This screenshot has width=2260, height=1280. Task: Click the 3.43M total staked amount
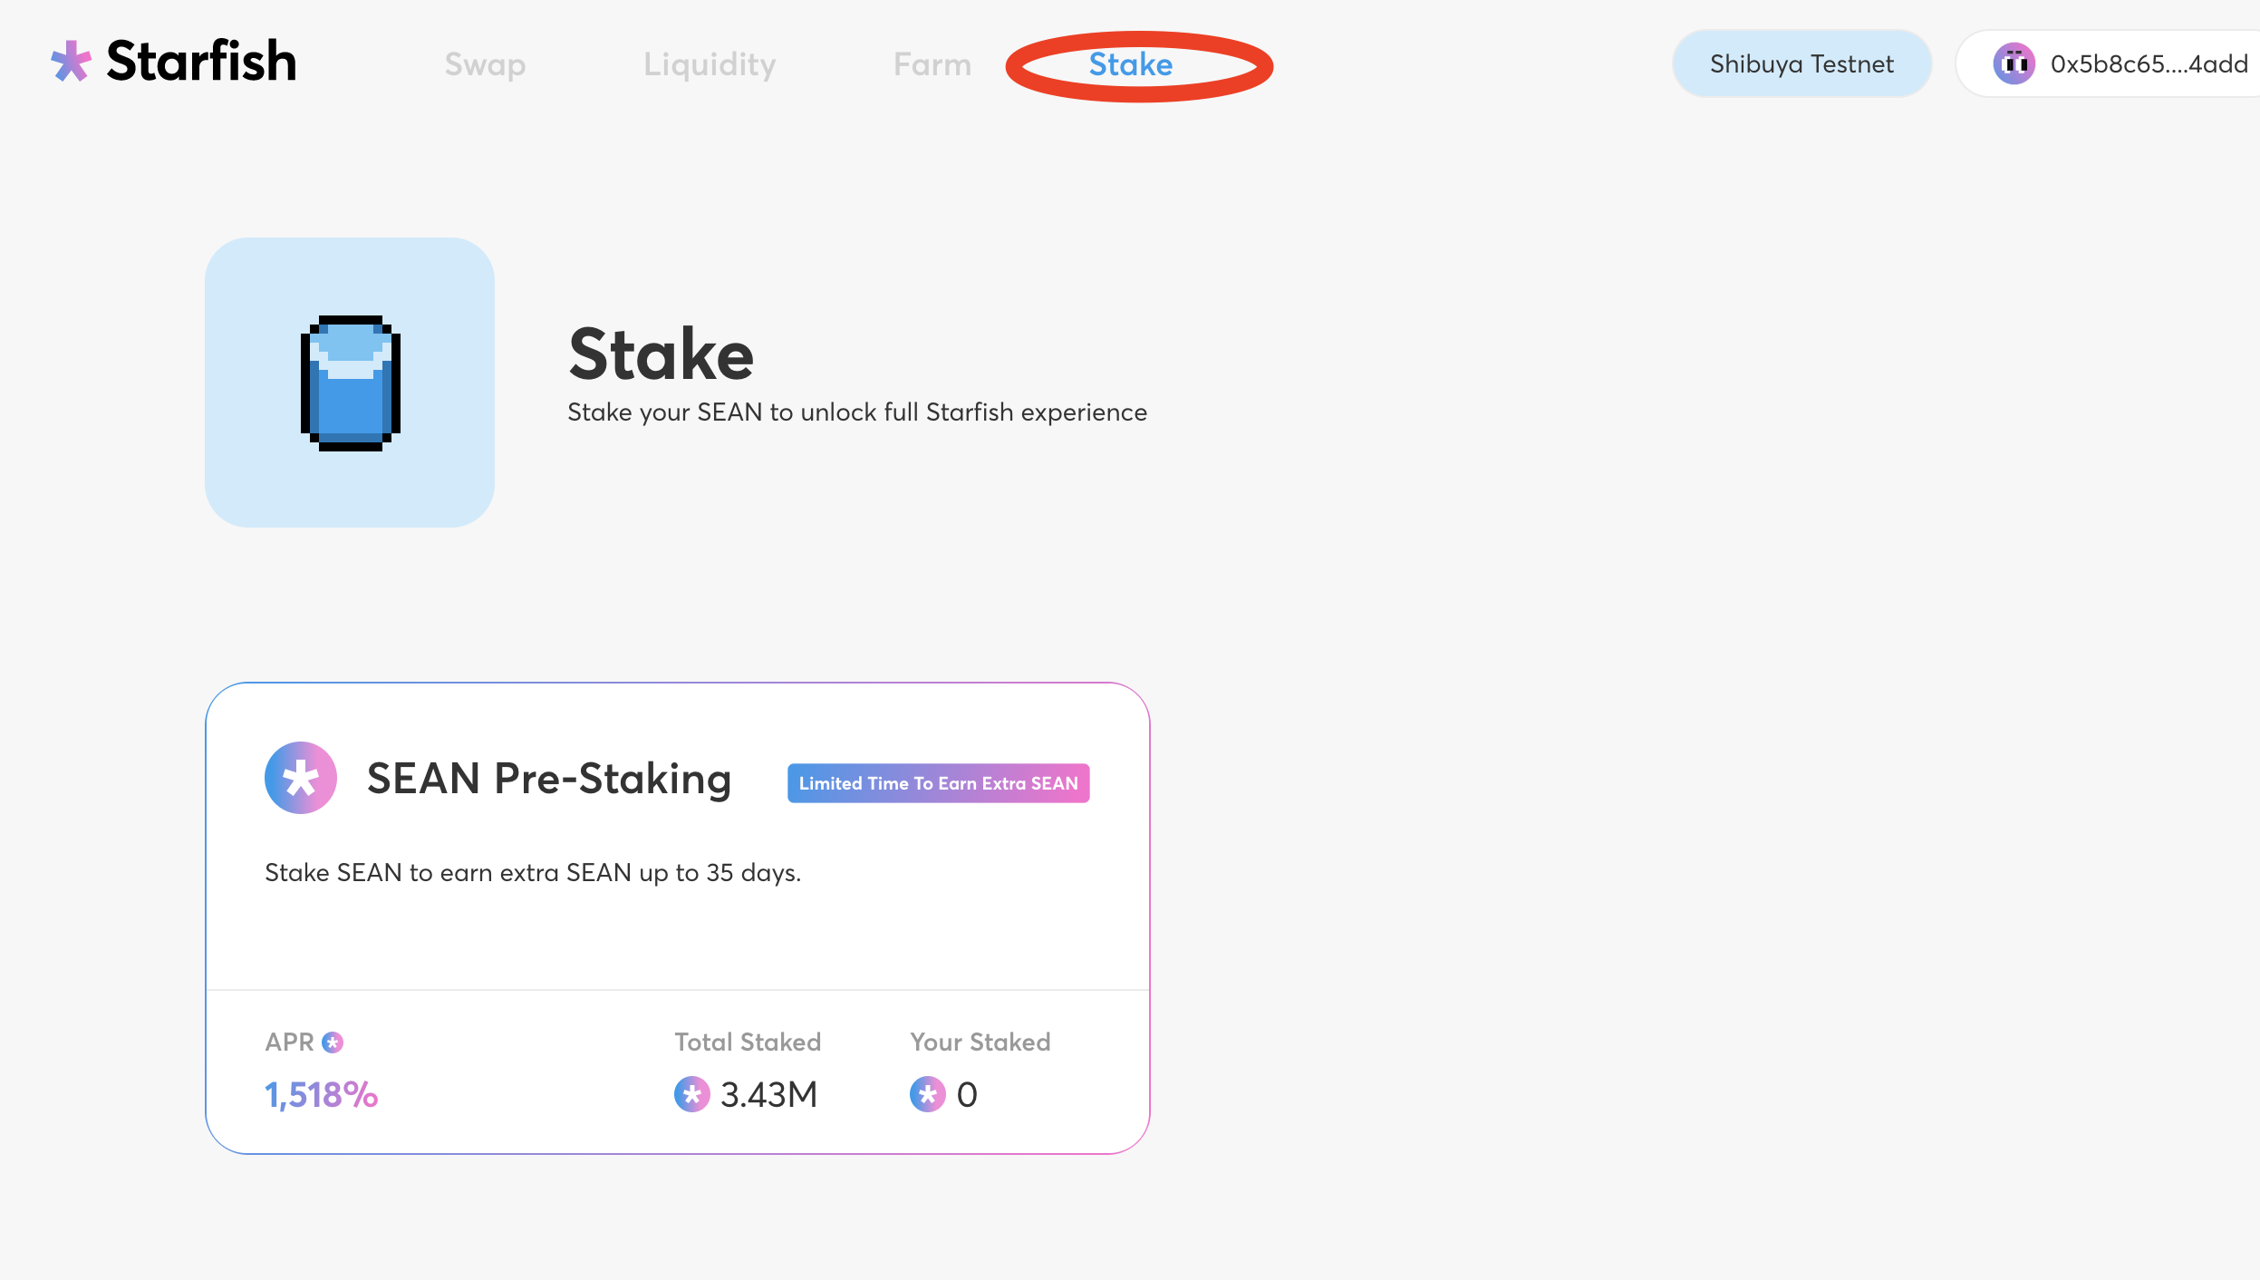pyautogui.click(x=768, y=1095)
